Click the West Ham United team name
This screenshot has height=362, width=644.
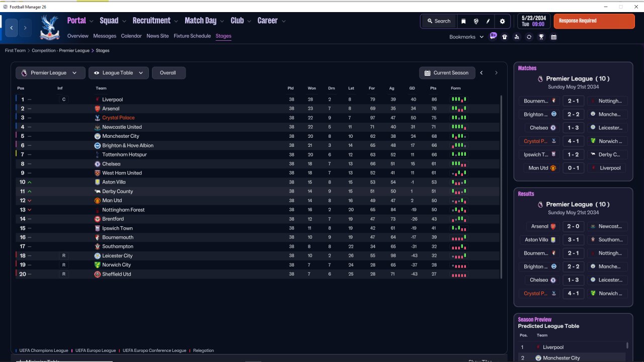click(x=122, y=173)
